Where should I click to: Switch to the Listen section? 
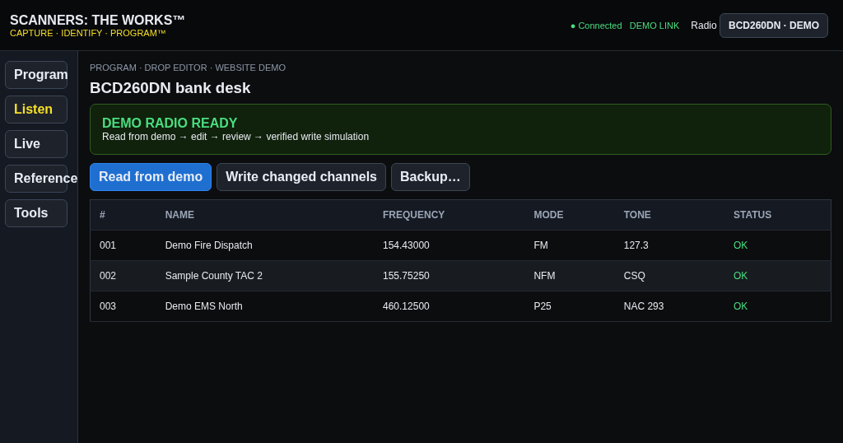coord(36,110)
